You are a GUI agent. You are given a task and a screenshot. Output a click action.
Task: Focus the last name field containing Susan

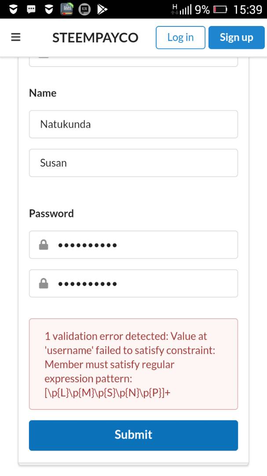(133, 163)
